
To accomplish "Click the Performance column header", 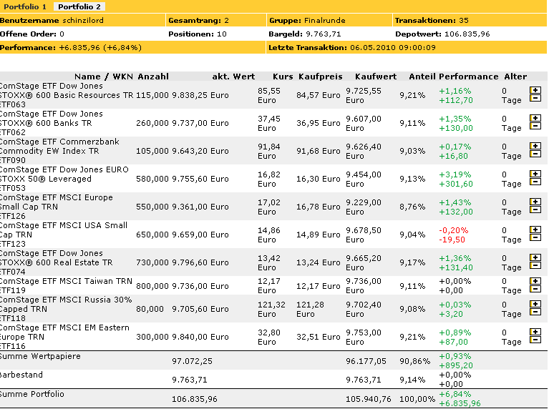I will pyautogui.click(x=468, y=77).
